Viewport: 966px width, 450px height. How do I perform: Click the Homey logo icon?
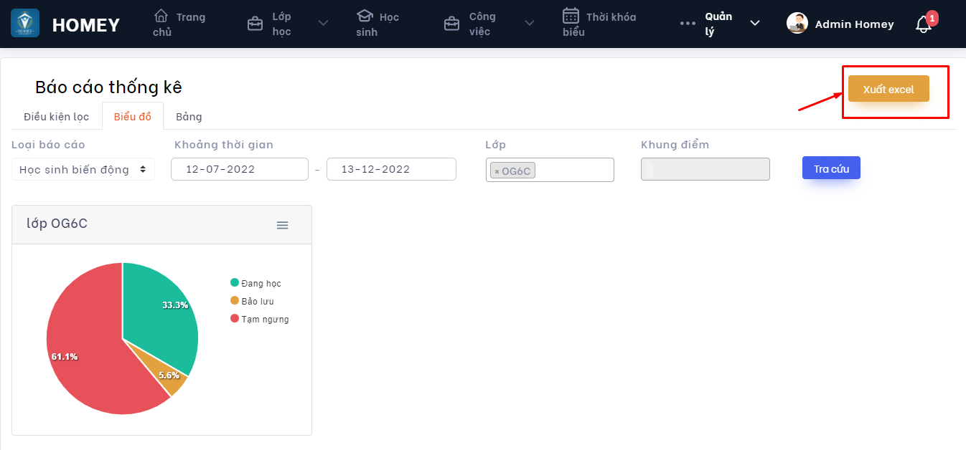pyautogui.click(x=25, y=24)
